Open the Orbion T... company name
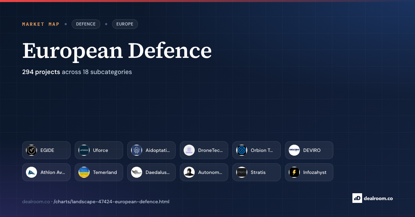Image resolution: width=415 pixels, height=217 pixels. [x=262, y=150]
